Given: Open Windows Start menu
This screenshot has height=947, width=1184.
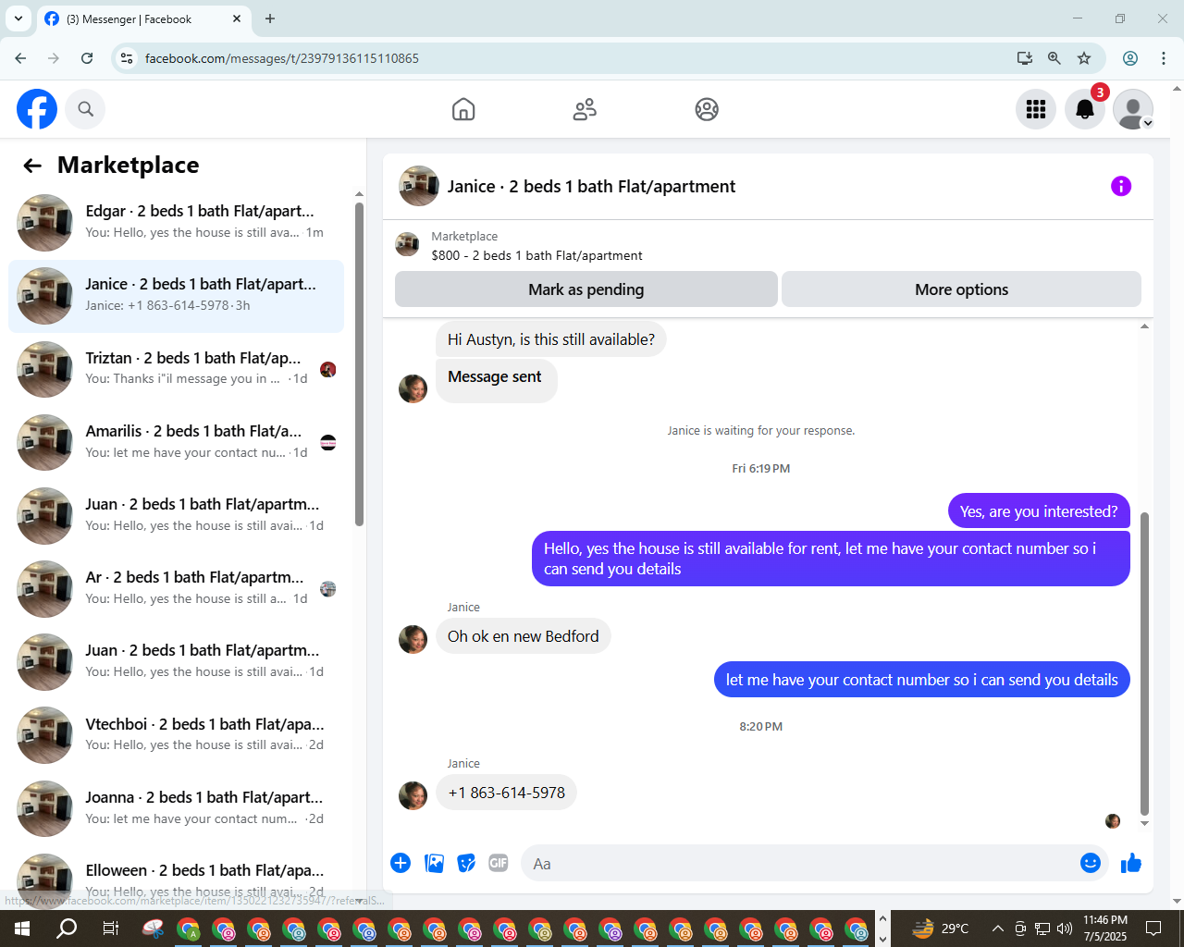Looking at the screenshot, I should tap(22, 929).
